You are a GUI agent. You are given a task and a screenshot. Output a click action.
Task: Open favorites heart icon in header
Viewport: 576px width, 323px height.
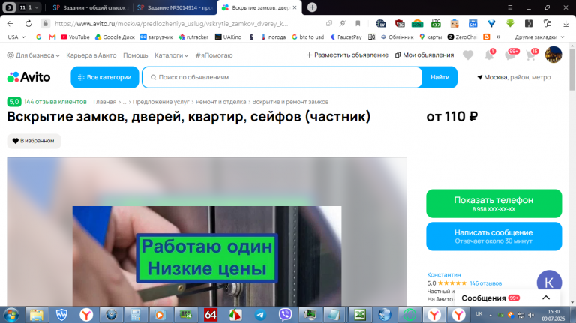coord(468,55)
